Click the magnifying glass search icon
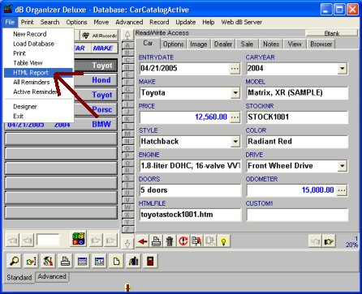This screenshot has width=362, height=294. click(x=15, y=262)
